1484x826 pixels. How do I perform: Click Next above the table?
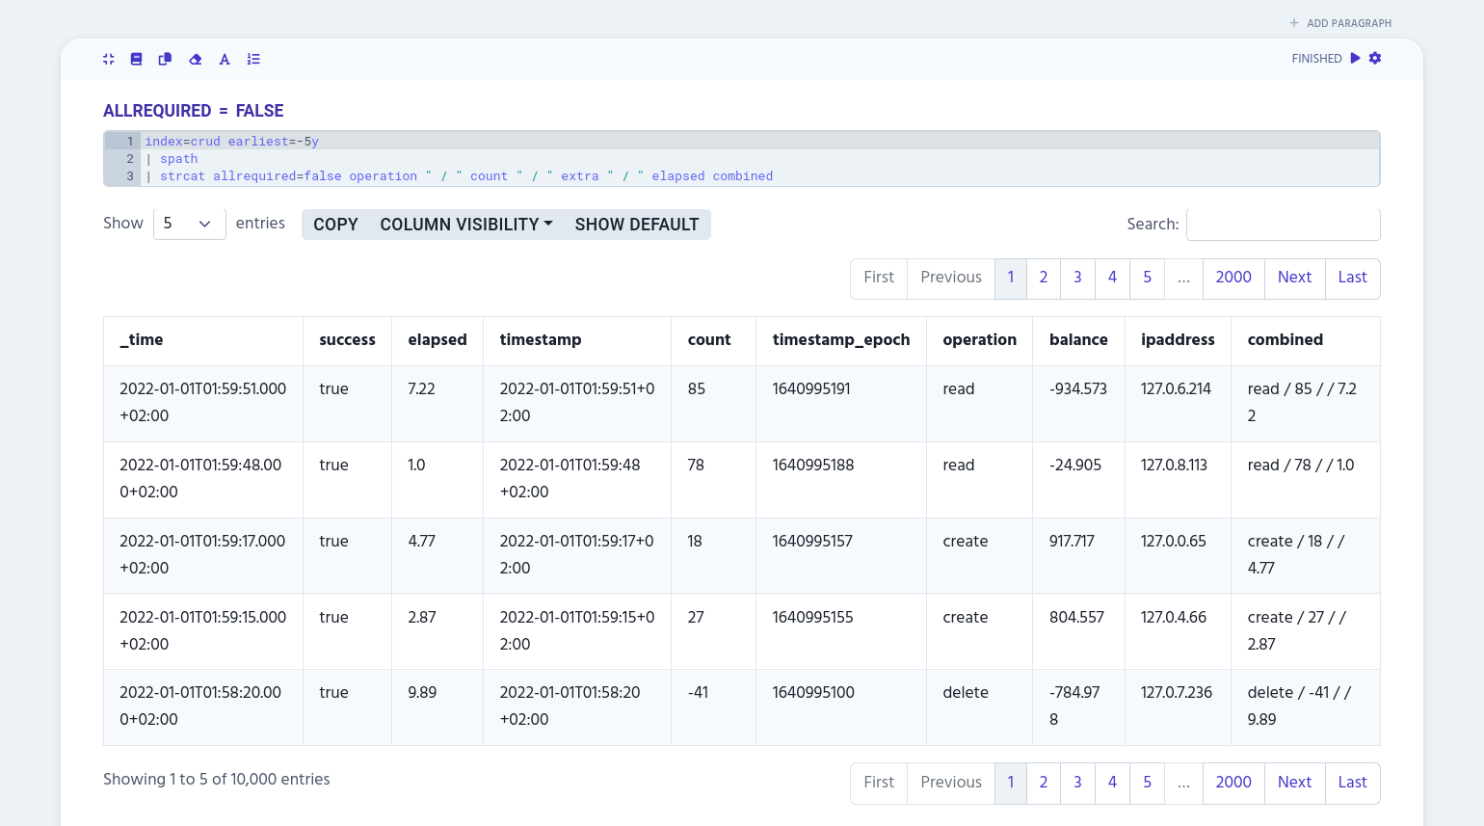[x=1295, y=279]
